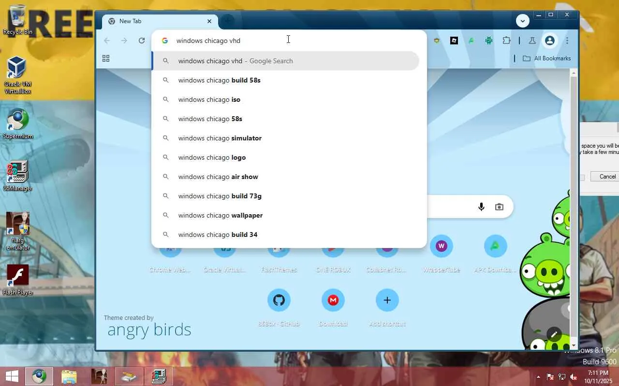Launch Supermium from the desktop

18,124
